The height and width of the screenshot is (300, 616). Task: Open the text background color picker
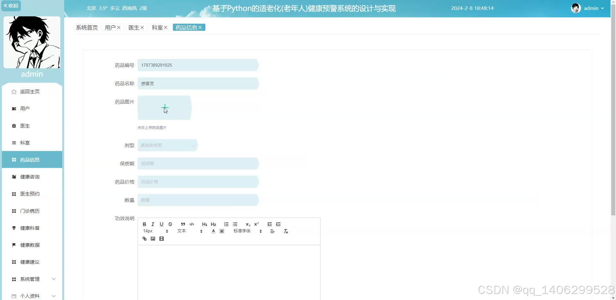pos(222,231)
